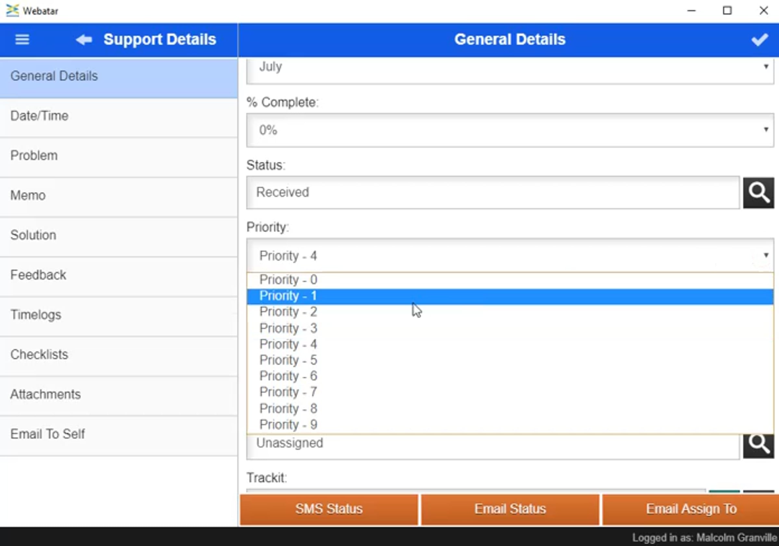
Task: Click the Priority: label
Action: tap(268, 227)
